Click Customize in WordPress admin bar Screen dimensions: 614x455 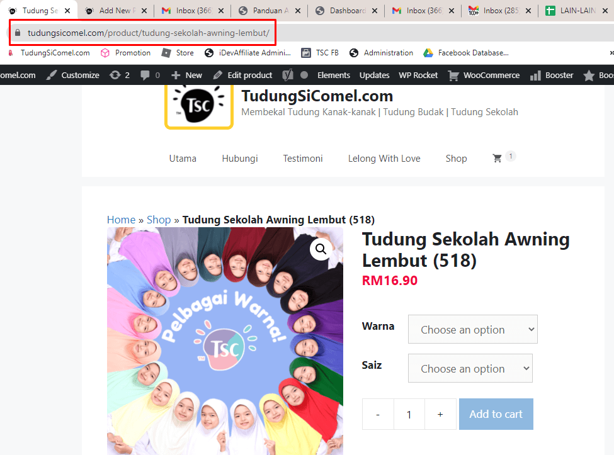72,75
